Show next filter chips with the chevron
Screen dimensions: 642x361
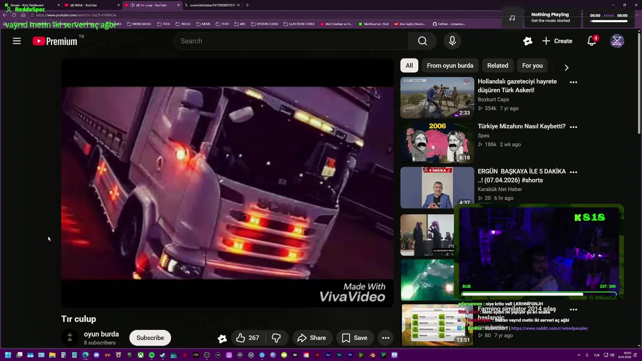(x=566, y=68)
